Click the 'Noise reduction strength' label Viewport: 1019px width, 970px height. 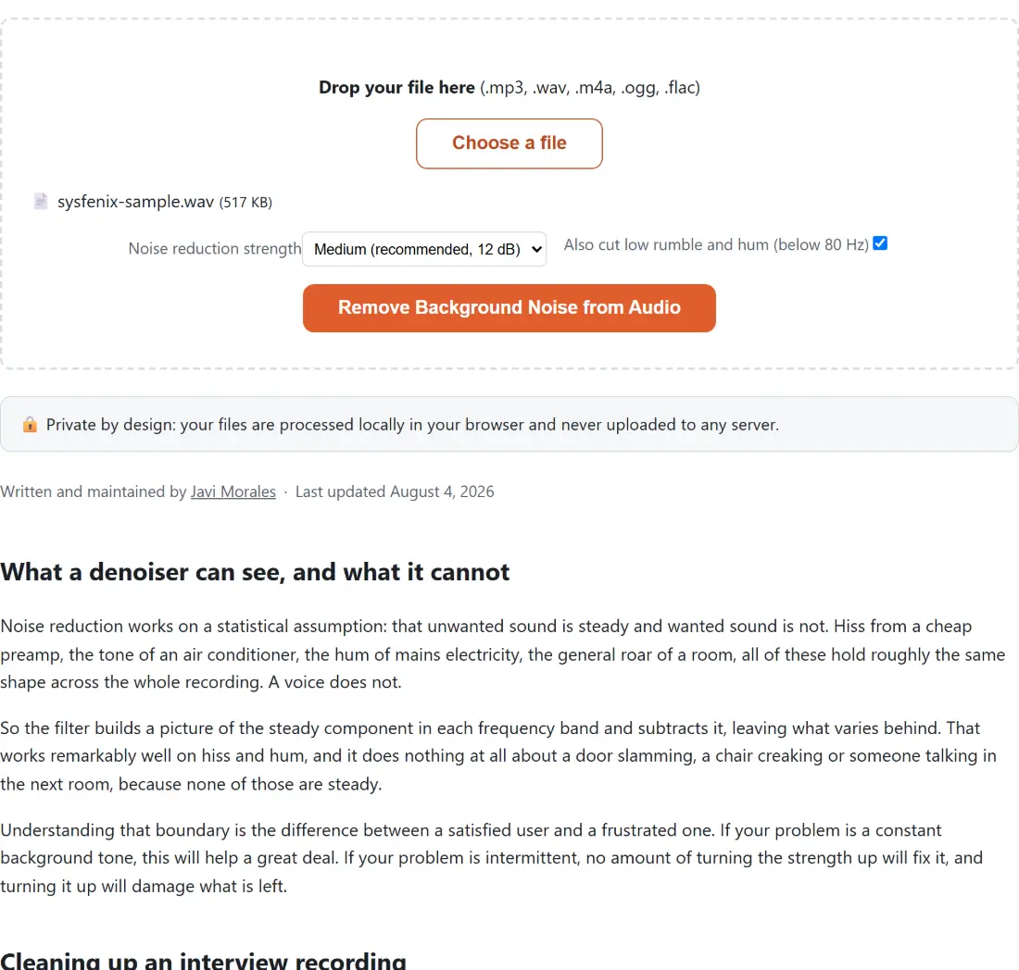pos(215,249)
